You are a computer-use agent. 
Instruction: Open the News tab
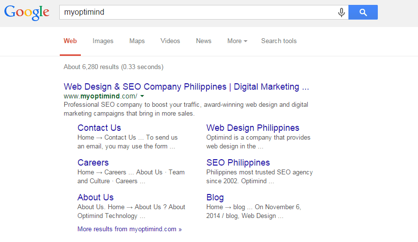click(204, 41)
